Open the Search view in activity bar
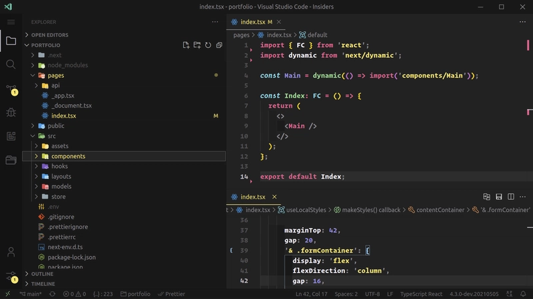Image resolution: width=533 pixels, height=299 pixels. 11,64
